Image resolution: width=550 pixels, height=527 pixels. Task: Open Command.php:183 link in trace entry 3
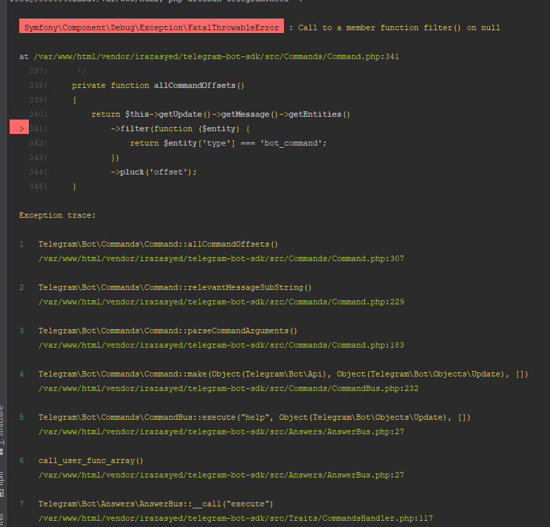coord(220,345)
